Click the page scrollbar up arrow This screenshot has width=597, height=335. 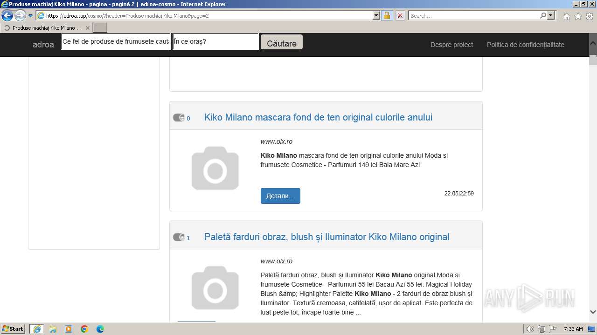(x=593, y=44)
